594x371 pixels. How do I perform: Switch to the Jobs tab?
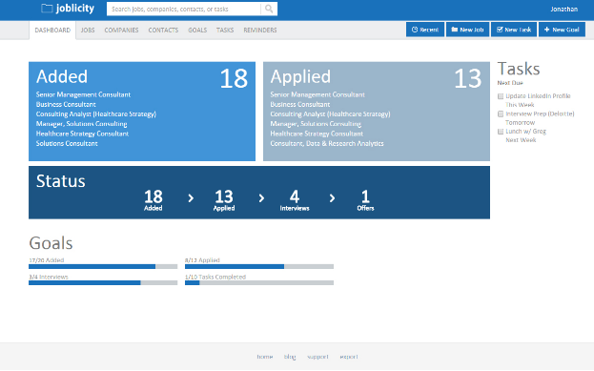click(88, 30)
